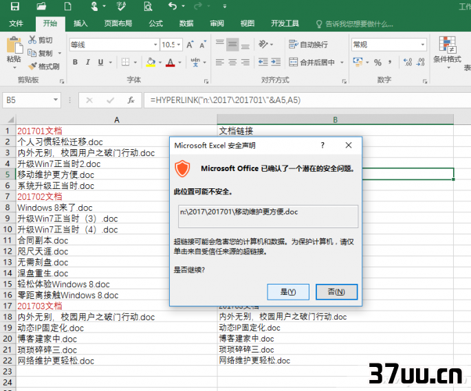Screen dimensions: 471x391
Task: Click the Spelling check icon in quick access toolbar
Action: click(x=121, y=6)
